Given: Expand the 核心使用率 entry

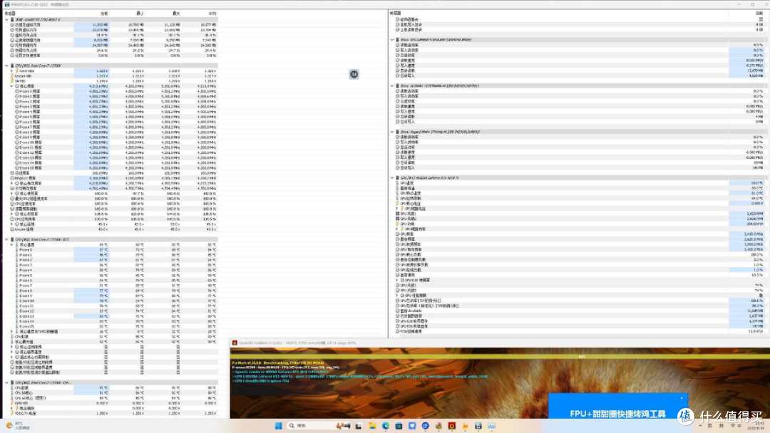Looking at the screenshot, I should (x=12, y=193).
